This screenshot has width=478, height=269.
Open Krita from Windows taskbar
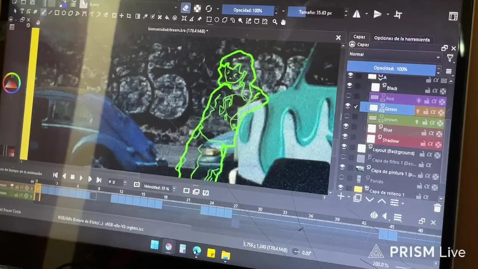tap(168, 247)
